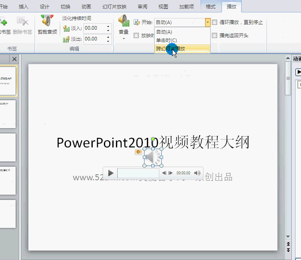This screenshot has width=301, height=260.
Task: Click the 开始 combo box value field
Action: pos(179,22)
